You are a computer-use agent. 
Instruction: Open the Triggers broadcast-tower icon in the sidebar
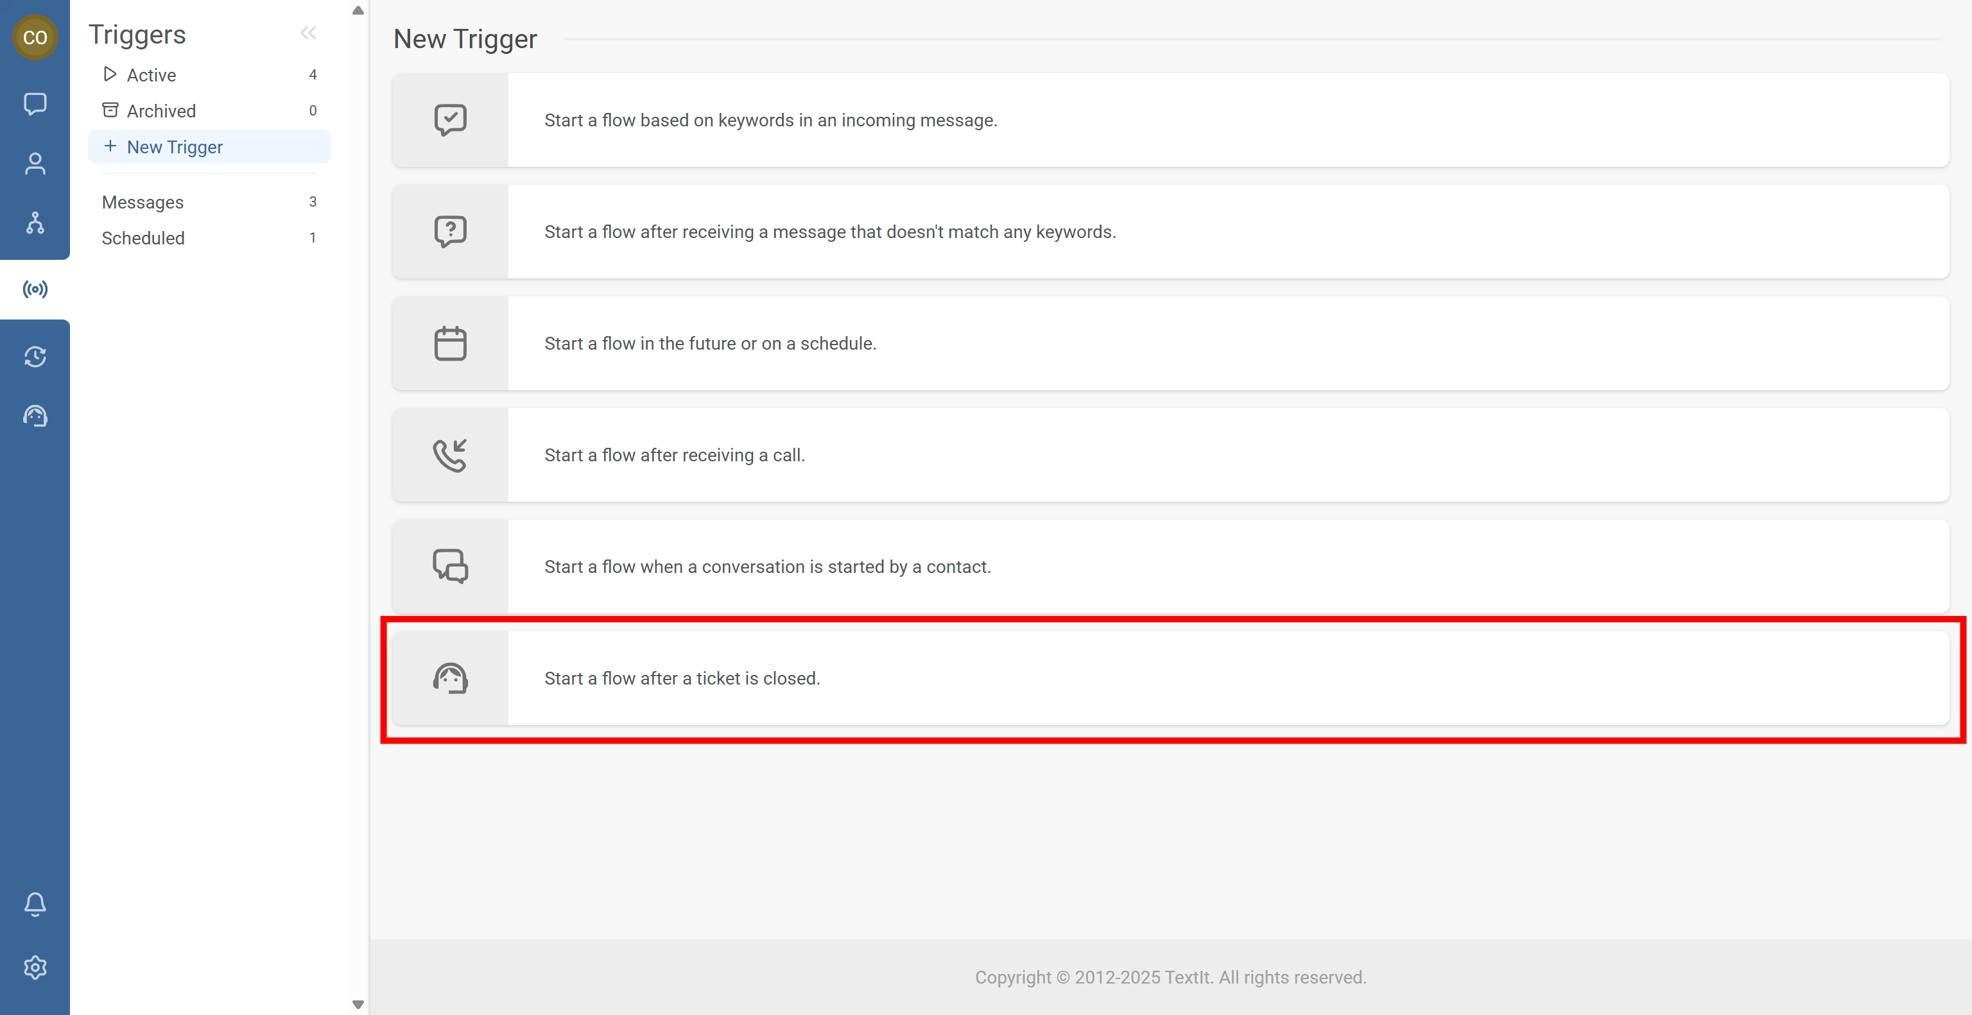coord(35,289)
